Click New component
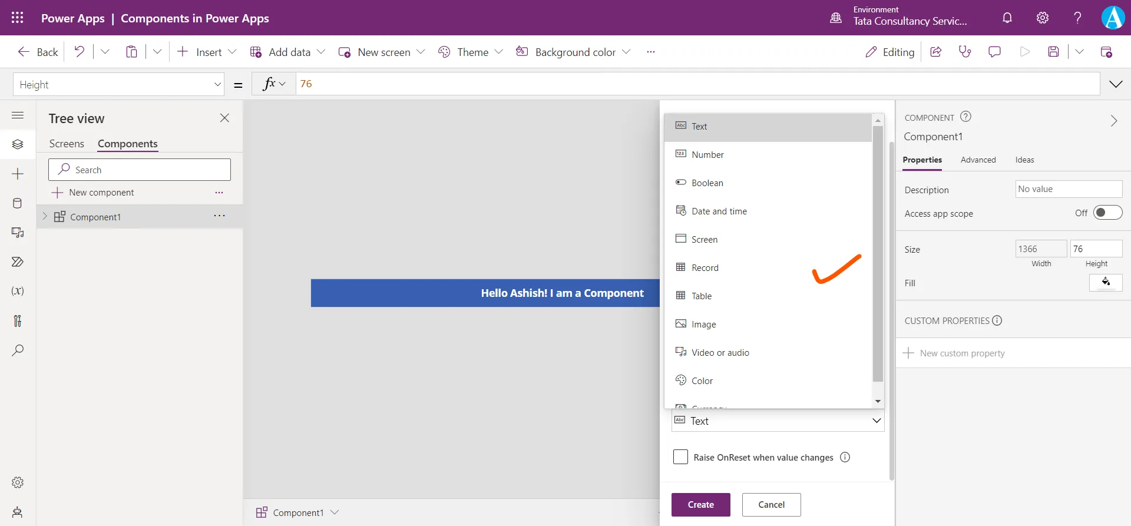 tap(92, 193)
